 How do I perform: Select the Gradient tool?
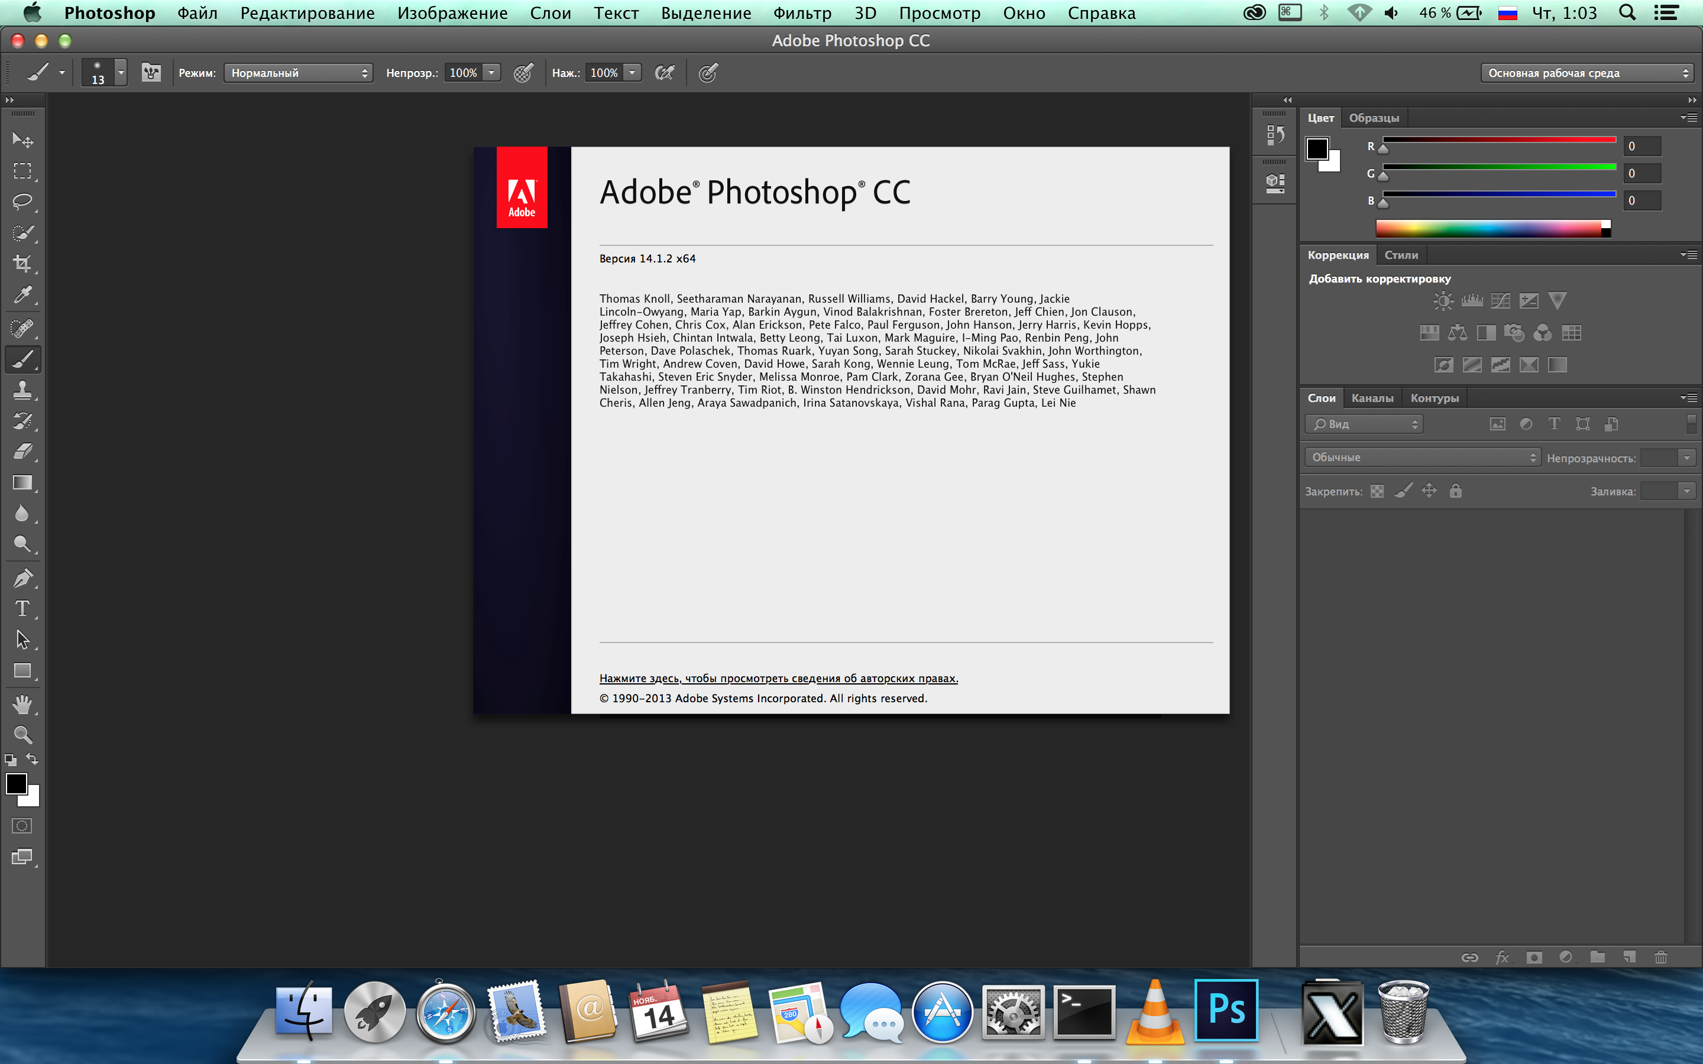tap(22, 483)
